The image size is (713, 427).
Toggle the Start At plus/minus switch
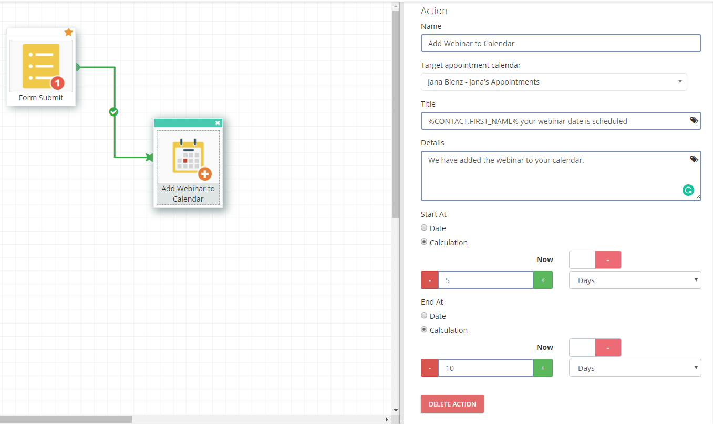595,259
